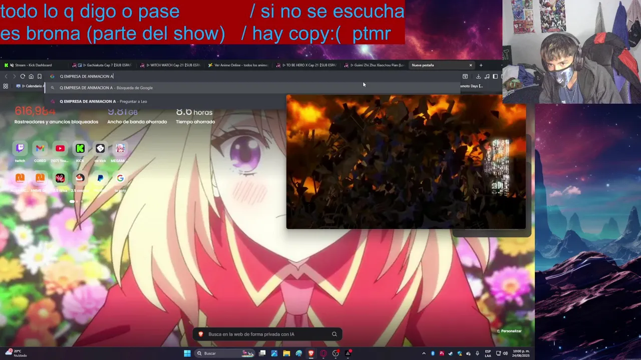
Task: Open File Explorer from taskbar
Action: tap(286, 353)
